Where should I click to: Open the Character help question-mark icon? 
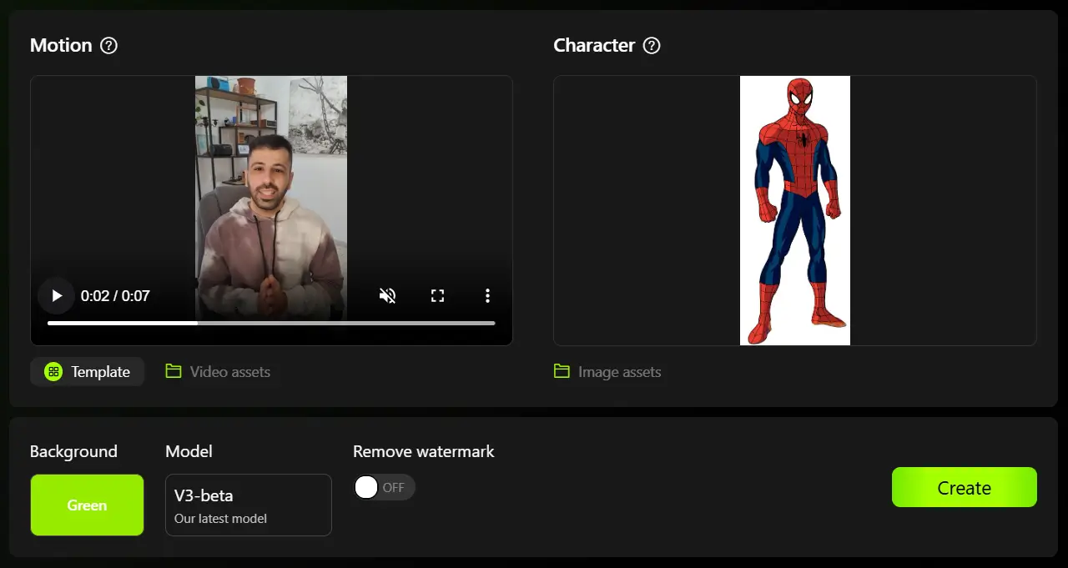[x=652, y=45]
